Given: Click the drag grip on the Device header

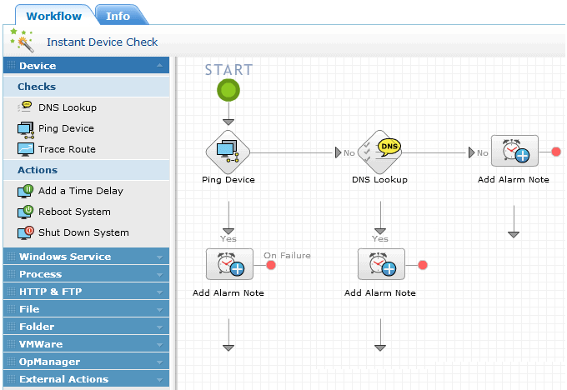Looking at the screenshot, I should [x=12, y=66].
